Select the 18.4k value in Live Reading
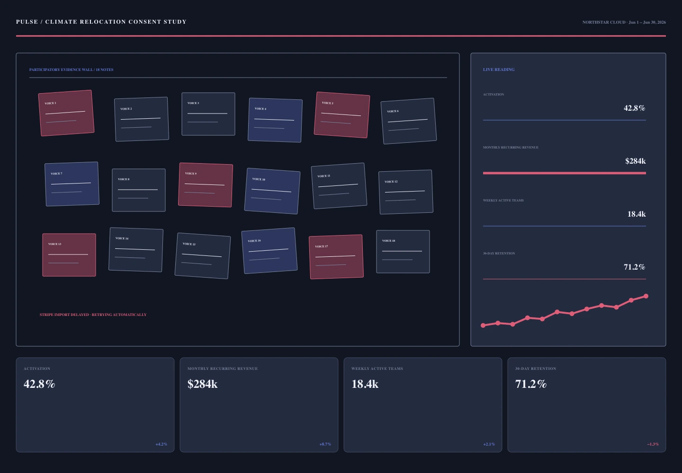This screenshot has width=682, height=473. (x=637, y=214)
